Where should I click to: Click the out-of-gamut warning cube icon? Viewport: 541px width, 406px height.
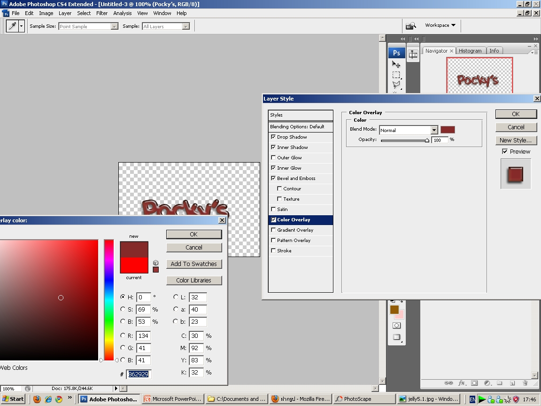155,263
